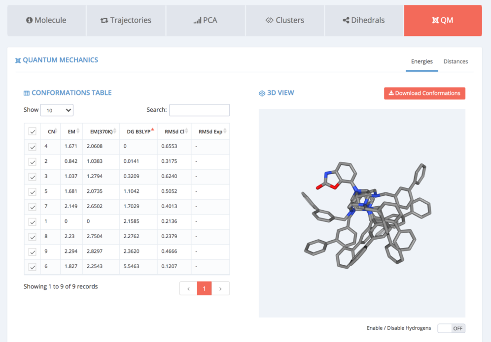Image resolution: width=491 pixels, height=342 pixels.
Task: Go to next page arrow
Action: pyautogui.click(x=220, y=289)
